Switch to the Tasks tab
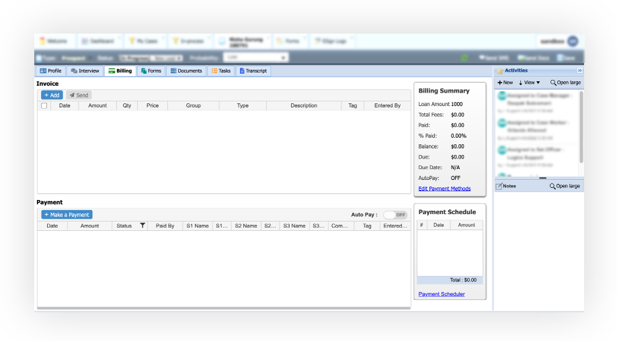The image size is (617, 341). [221, 71]
